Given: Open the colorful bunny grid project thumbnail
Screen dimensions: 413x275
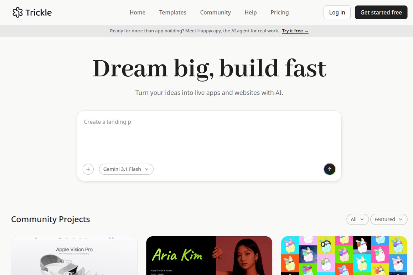Looking at the screenshot, I should [344, 256].
